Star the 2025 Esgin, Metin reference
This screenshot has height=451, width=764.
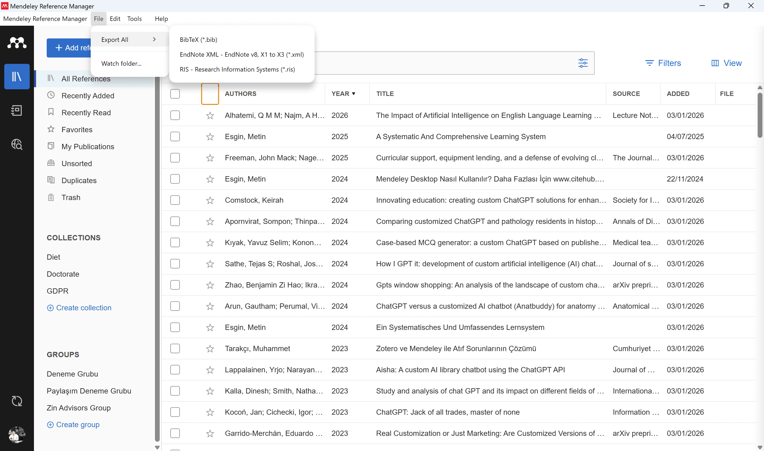click(x=210, y=137)
